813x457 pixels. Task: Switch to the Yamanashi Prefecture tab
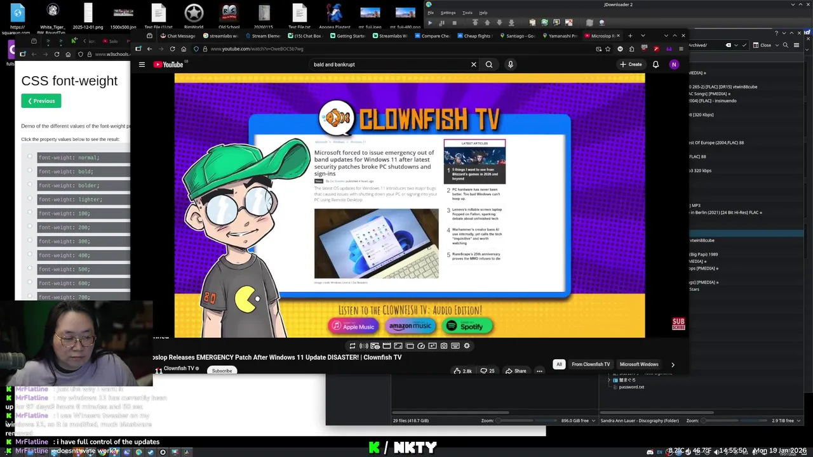(x=559, y=36)
